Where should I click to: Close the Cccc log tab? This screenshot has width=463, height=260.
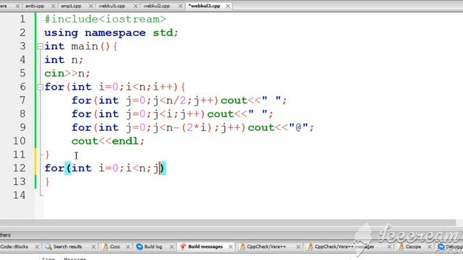(x=128, y=246)
